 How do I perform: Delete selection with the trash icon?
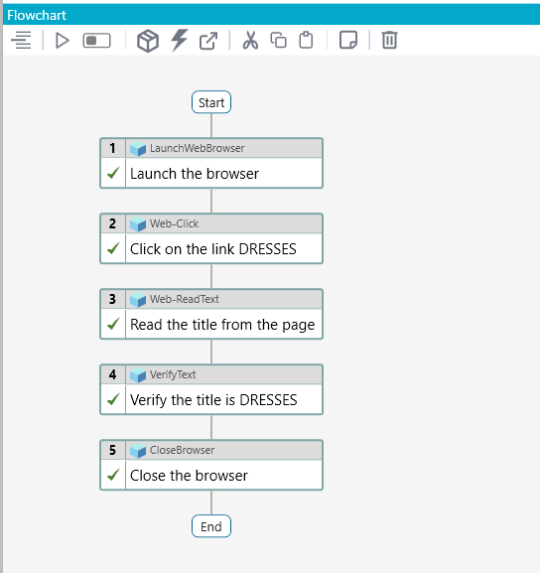tap(389, 40)
